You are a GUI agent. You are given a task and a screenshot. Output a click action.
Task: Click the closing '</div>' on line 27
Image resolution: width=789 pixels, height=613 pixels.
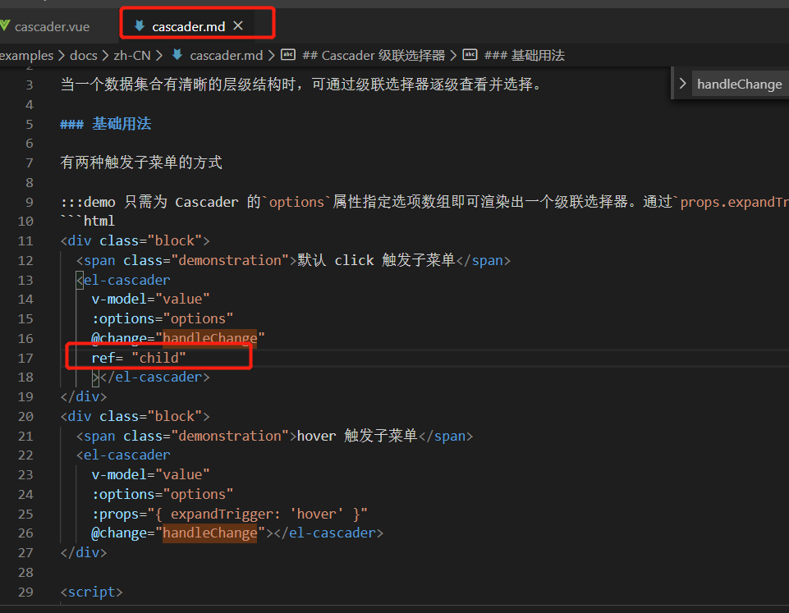pos(84,552)
